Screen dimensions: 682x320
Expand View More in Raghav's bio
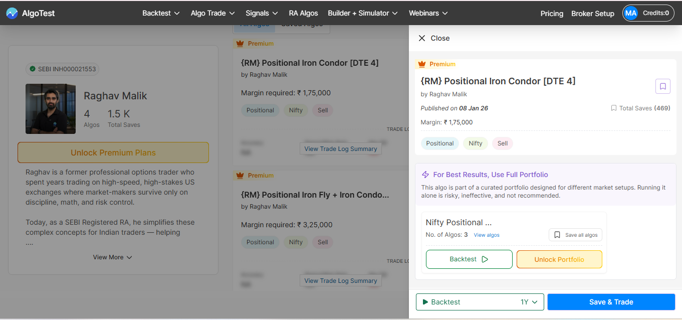[112, 257]
